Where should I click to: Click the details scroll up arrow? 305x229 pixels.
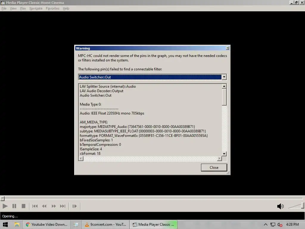pyautogui.click(x=224, y=86)
